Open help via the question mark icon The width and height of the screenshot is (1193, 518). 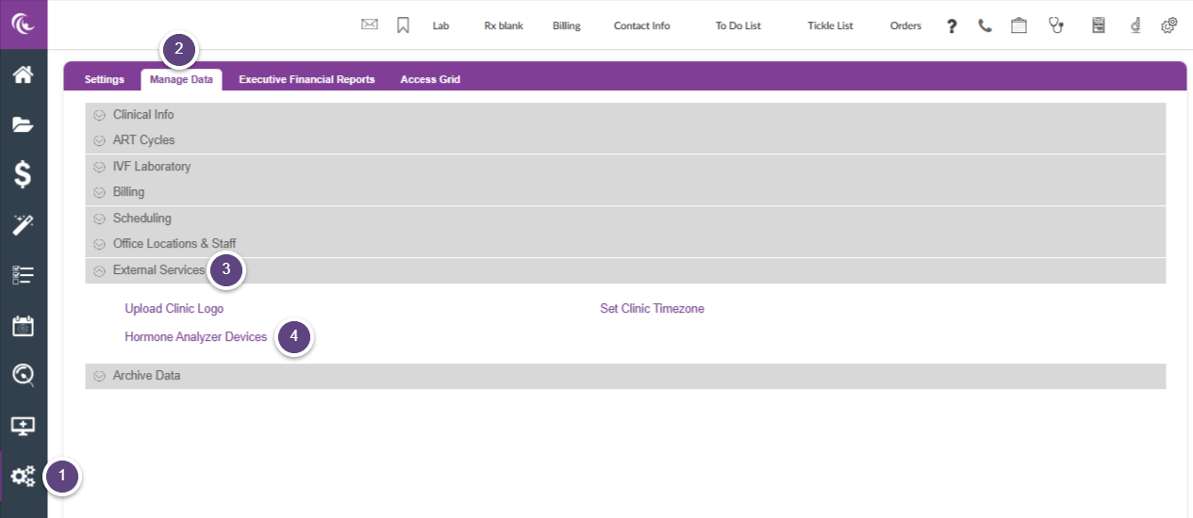(953, 26)
